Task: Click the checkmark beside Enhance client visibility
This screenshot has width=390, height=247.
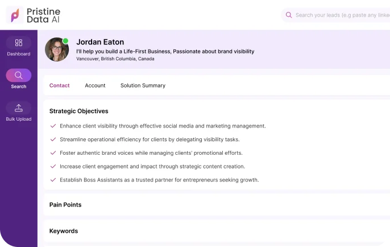Action: click(53, 126)
